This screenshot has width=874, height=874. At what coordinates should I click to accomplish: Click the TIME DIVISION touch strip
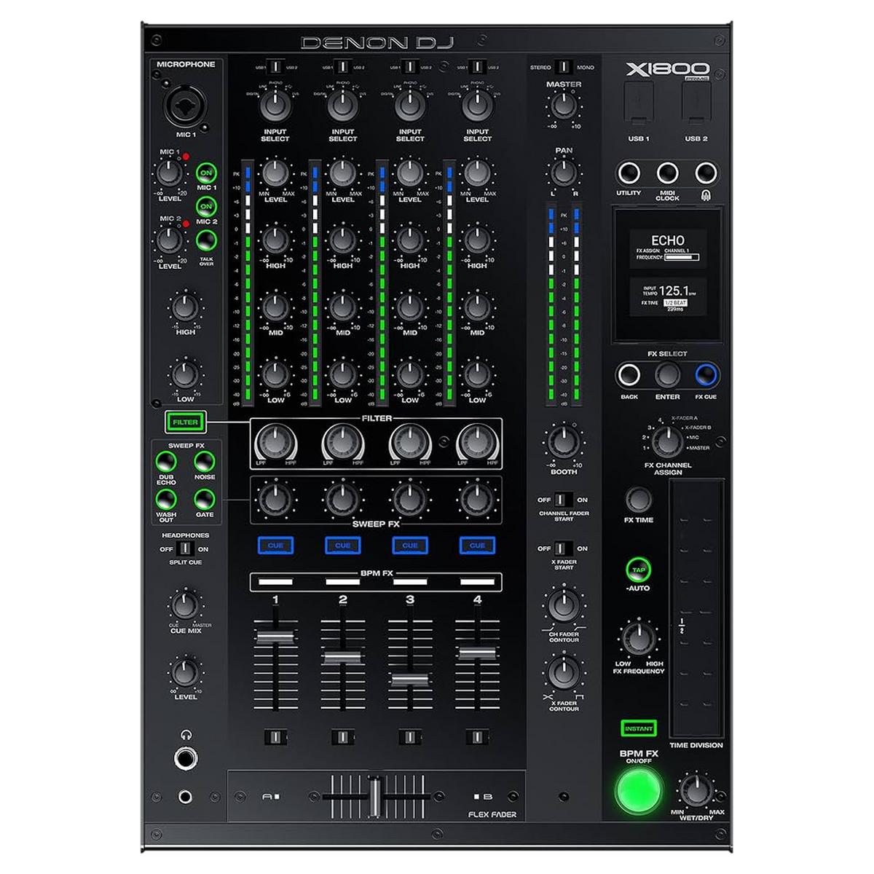[696, 608]
